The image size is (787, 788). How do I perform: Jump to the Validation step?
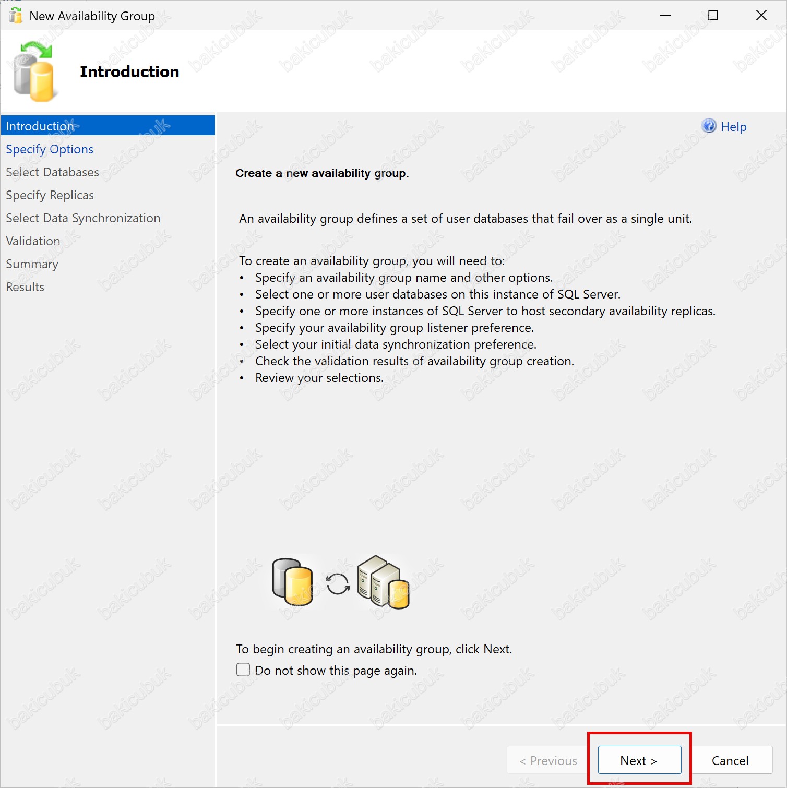(x=33, y=241)
